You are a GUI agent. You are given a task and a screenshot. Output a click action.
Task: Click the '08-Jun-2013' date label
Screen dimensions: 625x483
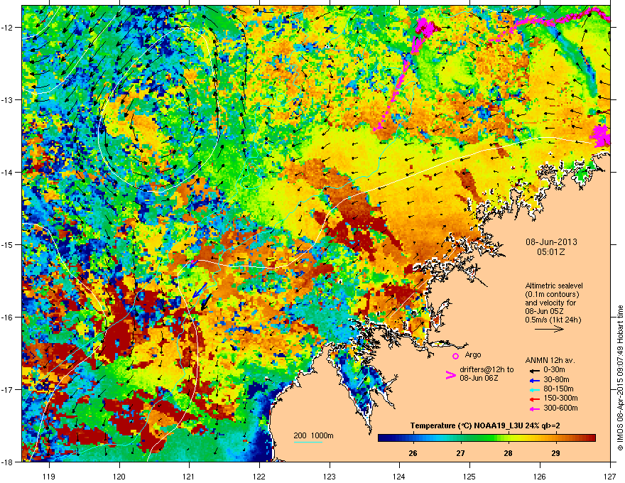(551, 242)
